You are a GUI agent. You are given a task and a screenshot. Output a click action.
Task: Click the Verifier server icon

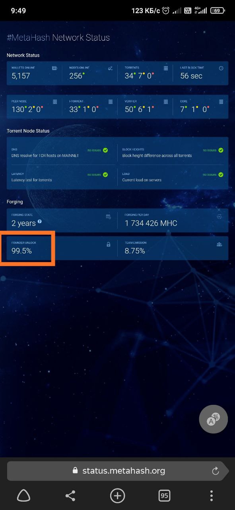(x=166, y=102)
